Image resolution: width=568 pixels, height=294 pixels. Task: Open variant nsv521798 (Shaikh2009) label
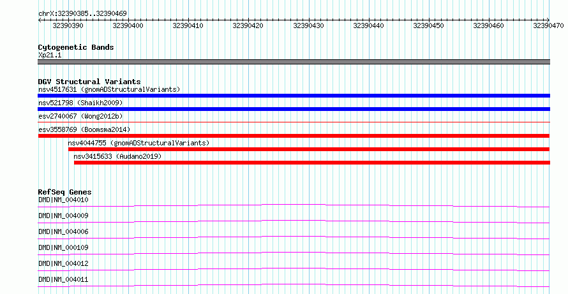tap(80, 103)
